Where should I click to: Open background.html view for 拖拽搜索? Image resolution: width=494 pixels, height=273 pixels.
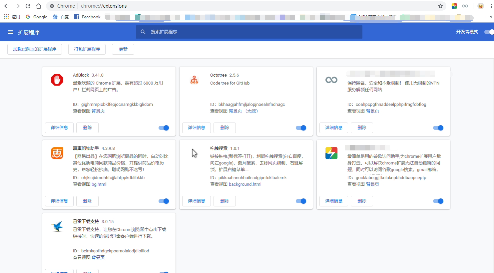245,184
